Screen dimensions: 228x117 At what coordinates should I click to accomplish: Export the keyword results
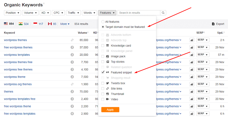[x=218, y=24]
